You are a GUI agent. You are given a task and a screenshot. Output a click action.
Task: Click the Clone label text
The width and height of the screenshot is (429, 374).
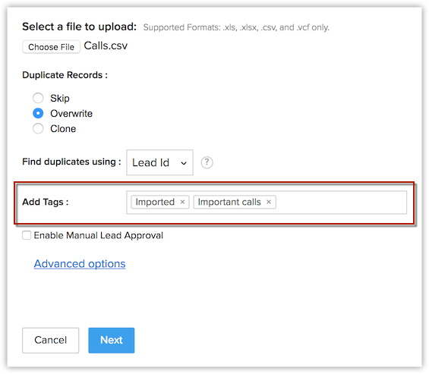point(63,128)
